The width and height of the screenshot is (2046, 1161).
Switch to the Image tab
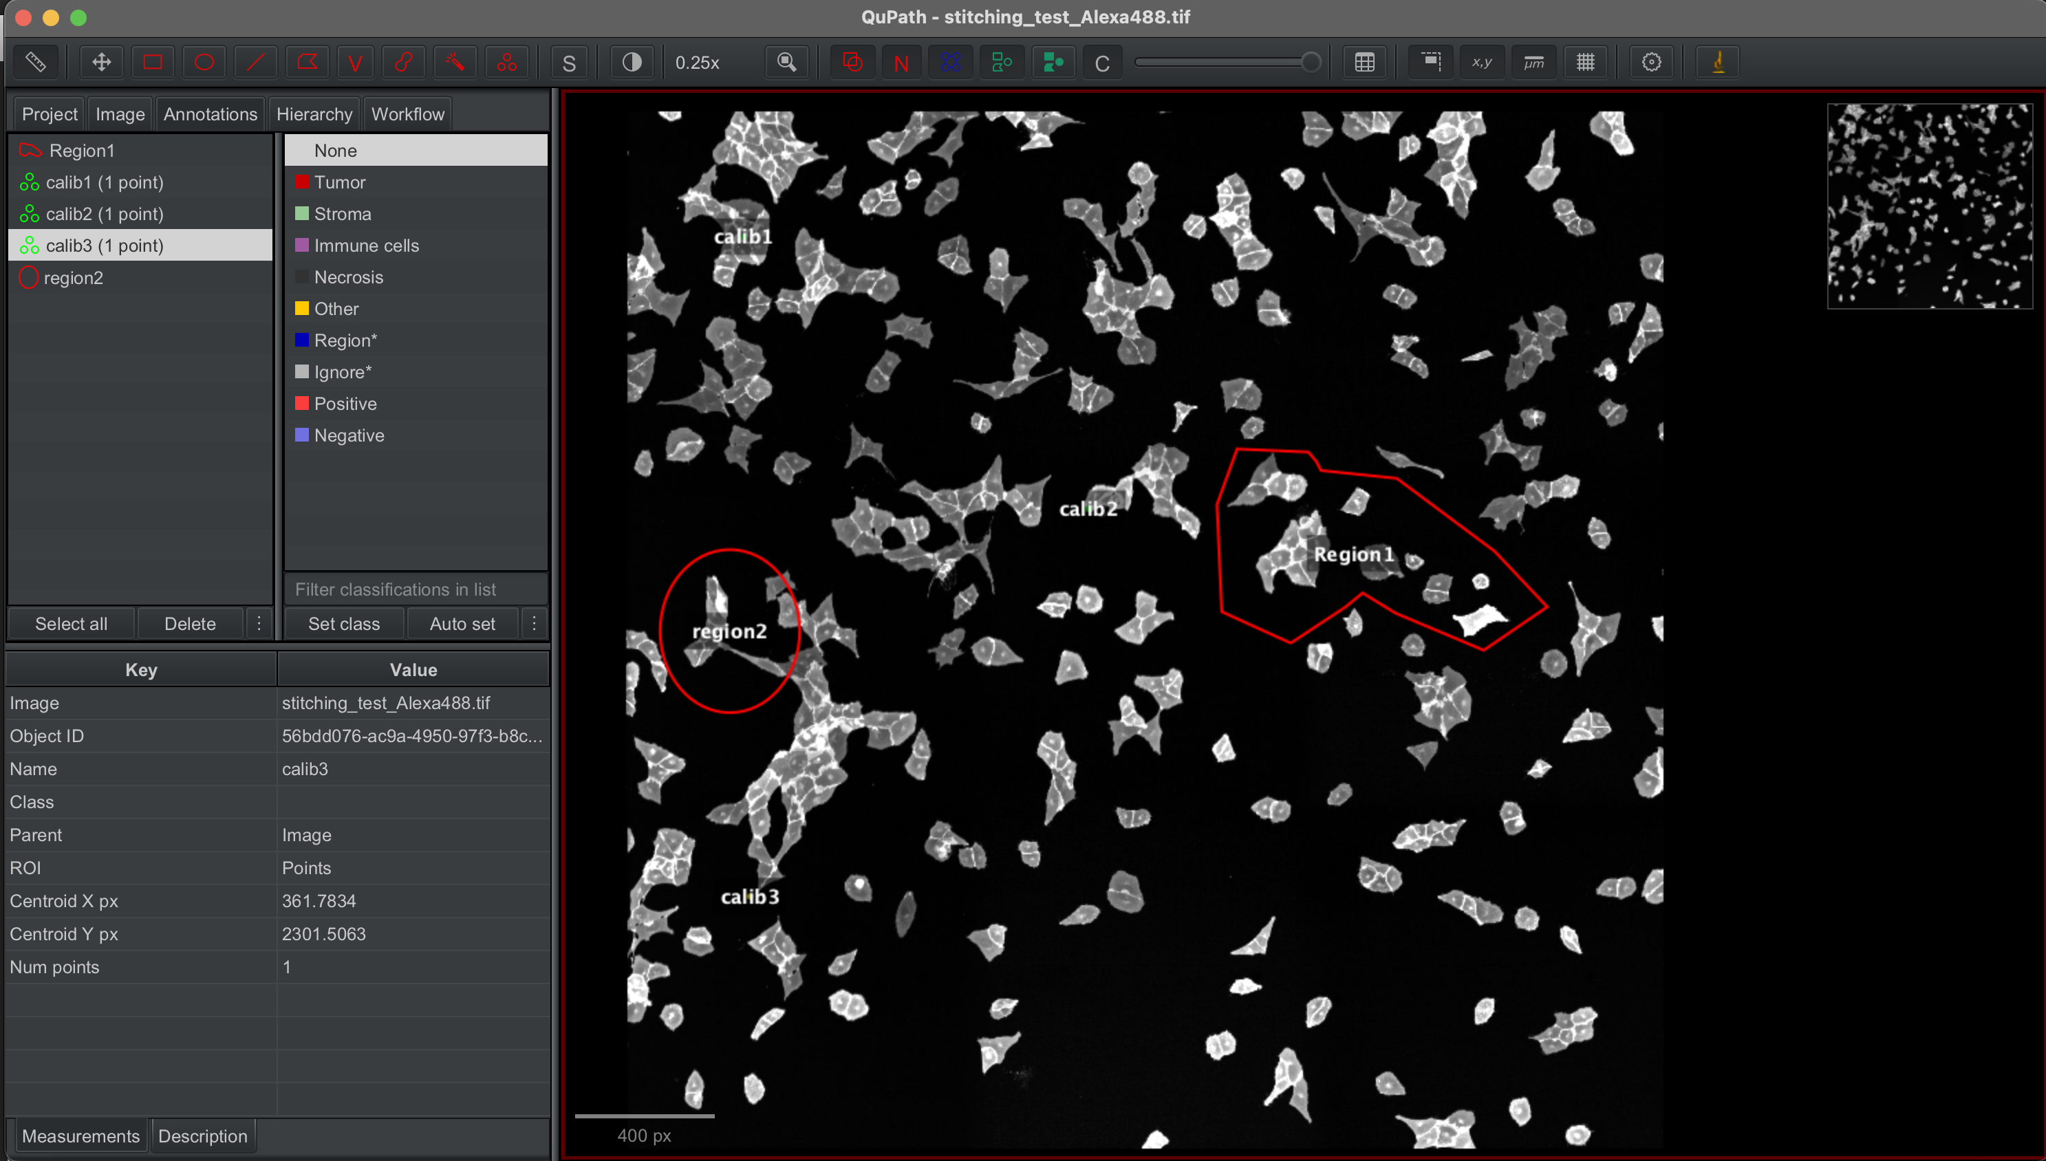pyautogui.click(x=120, y=114)
